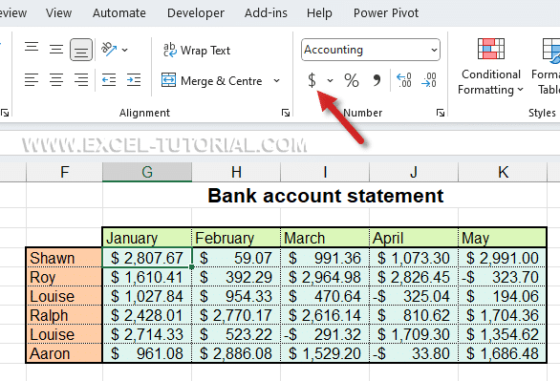
Task: Click cell with value 59.07
Action: (x=236, y=258)
